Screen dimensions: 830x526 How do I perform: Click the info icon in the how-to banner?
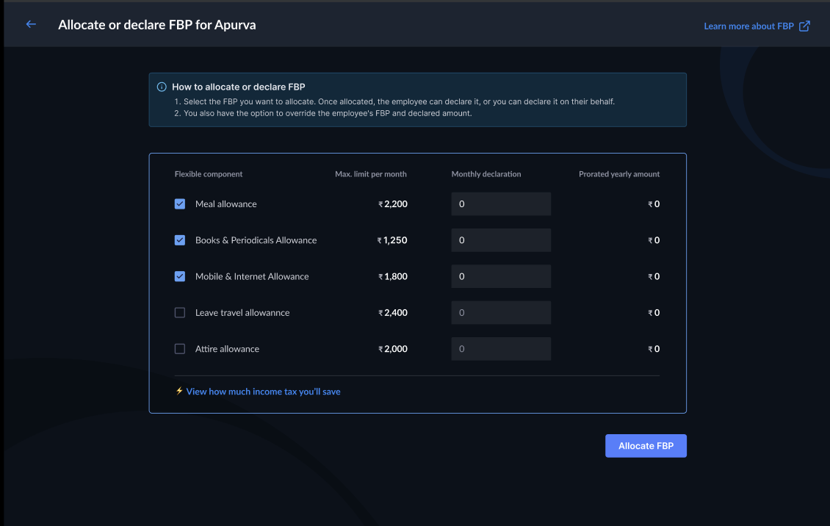[x=162, y=87]
